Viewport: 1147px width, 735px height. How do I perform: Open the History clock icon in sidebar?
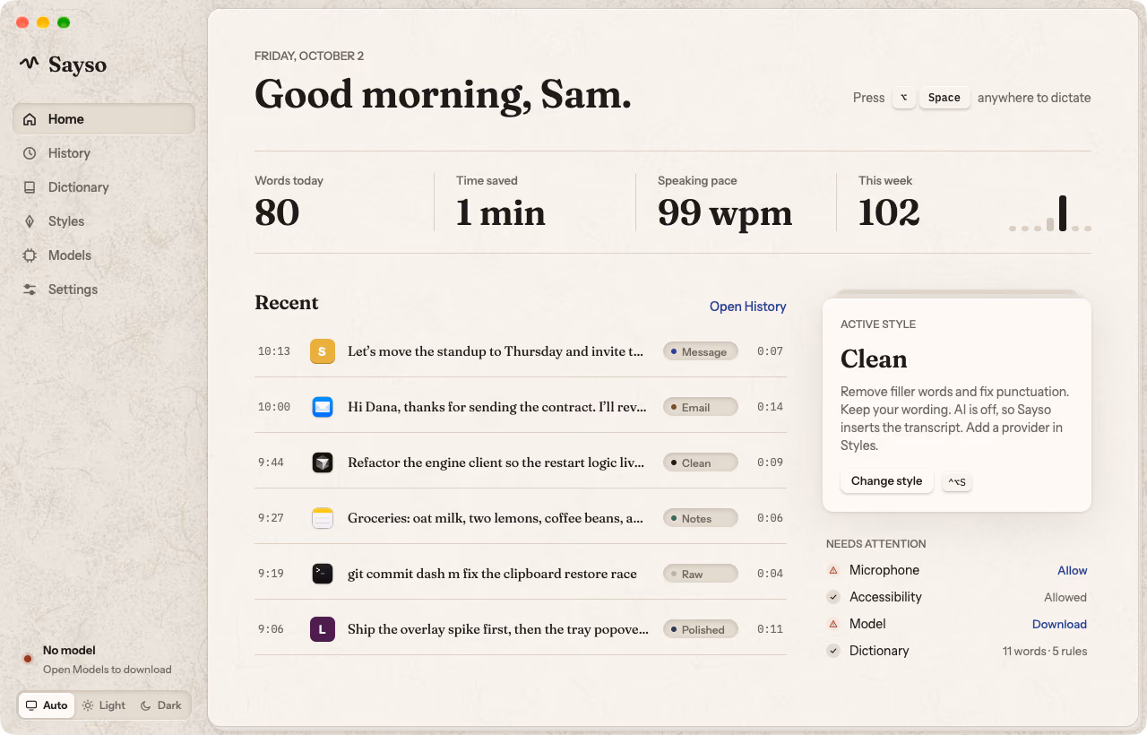pyautogui.click(x=30, y=153)
